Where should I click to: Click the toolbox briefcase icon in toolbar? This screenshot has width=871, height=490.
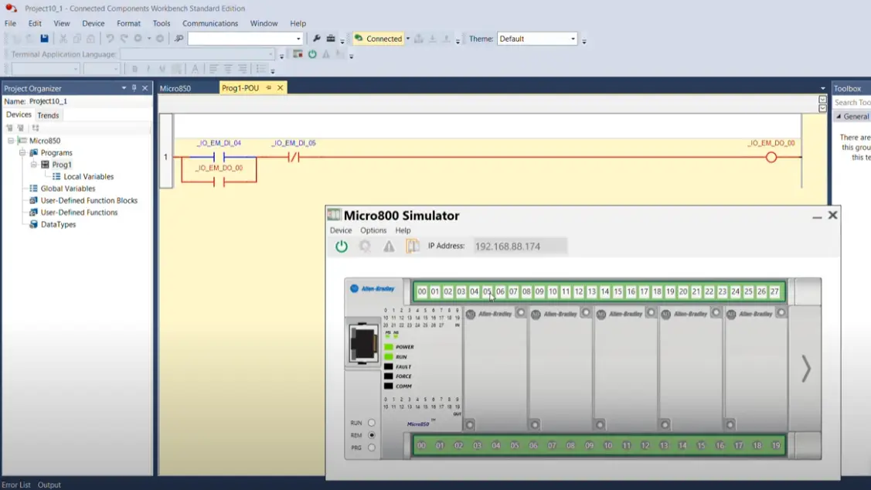[x=331, y=39]
